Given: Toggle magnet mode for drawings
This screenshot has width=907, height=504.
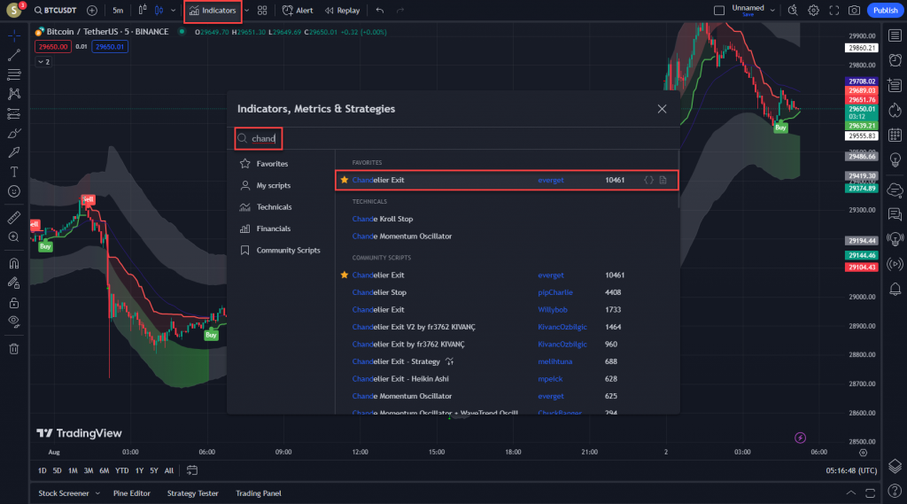Looking at the screenshot, I should point(14,263).
